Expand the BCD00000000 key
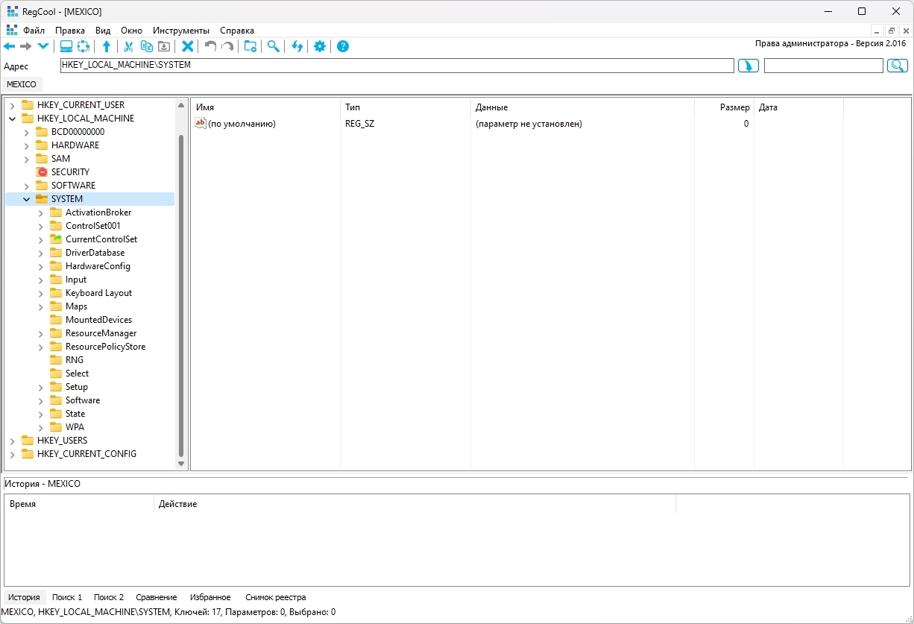 26,132
